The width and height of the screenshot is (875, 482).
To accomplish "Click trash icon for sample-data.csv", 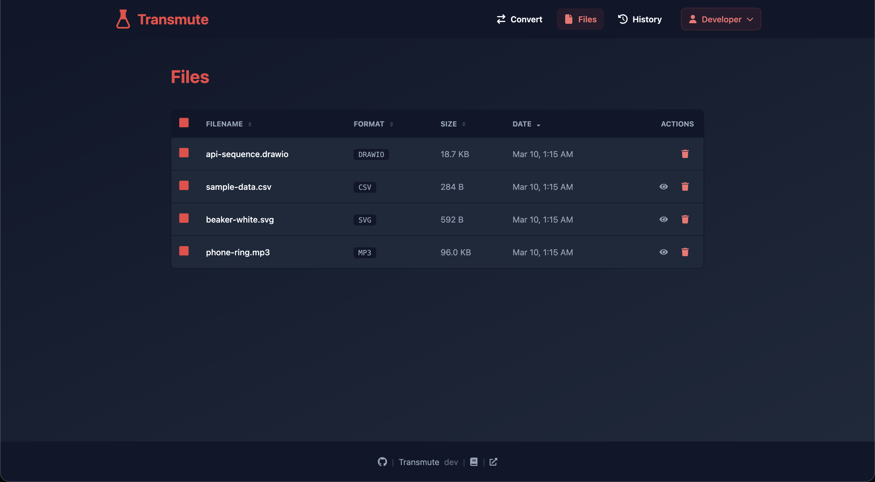I will [685, 187].
